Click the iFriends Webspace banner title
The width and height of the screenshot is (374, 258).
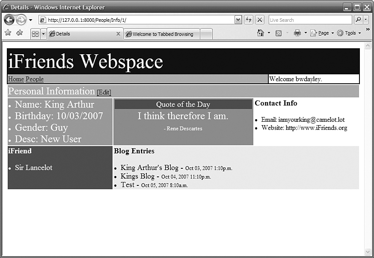click(86, 62)
